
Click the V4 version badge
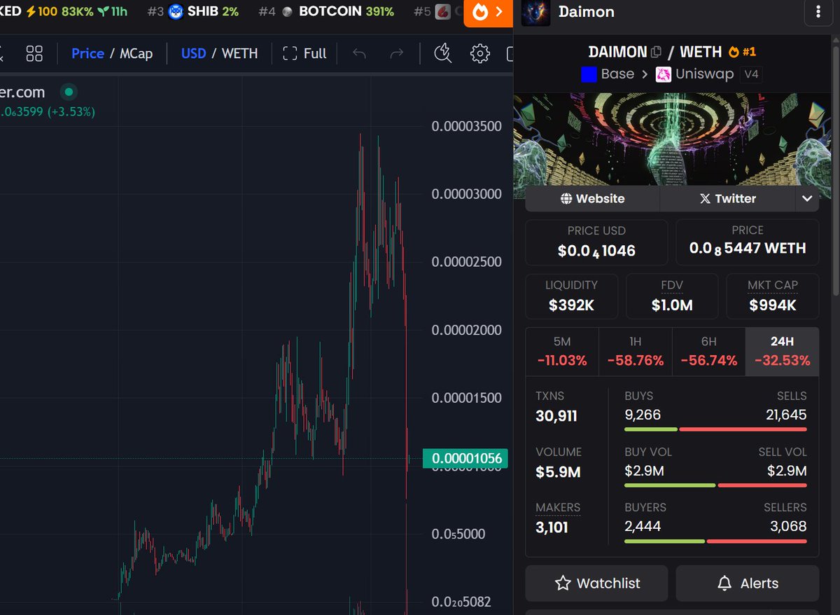click(x=751, y=74)
